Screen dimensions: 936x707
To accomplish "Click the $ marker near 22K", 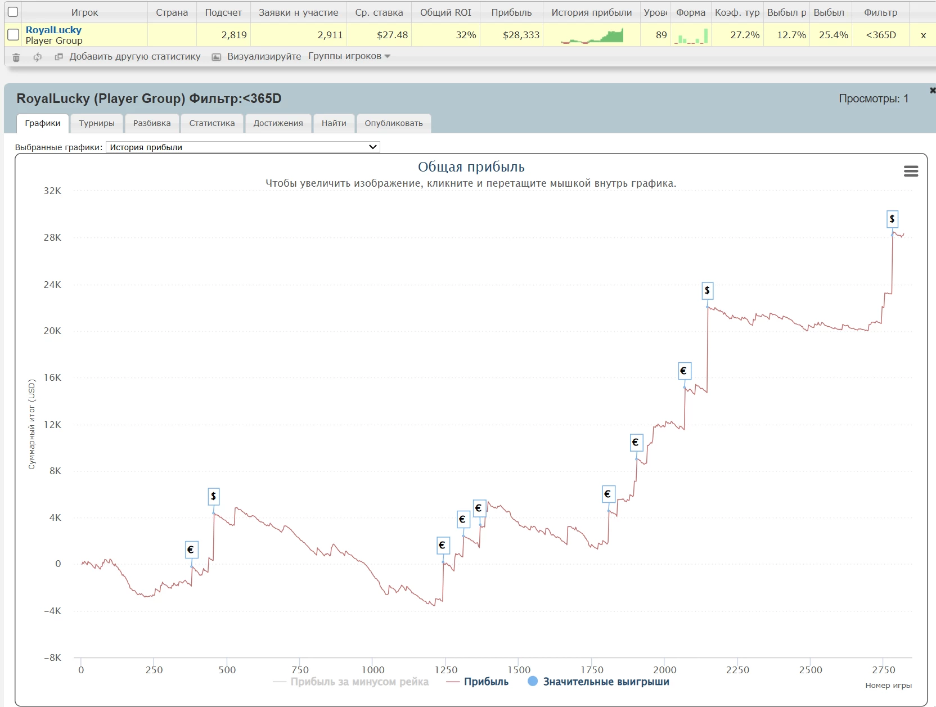I will pos(707,291).
